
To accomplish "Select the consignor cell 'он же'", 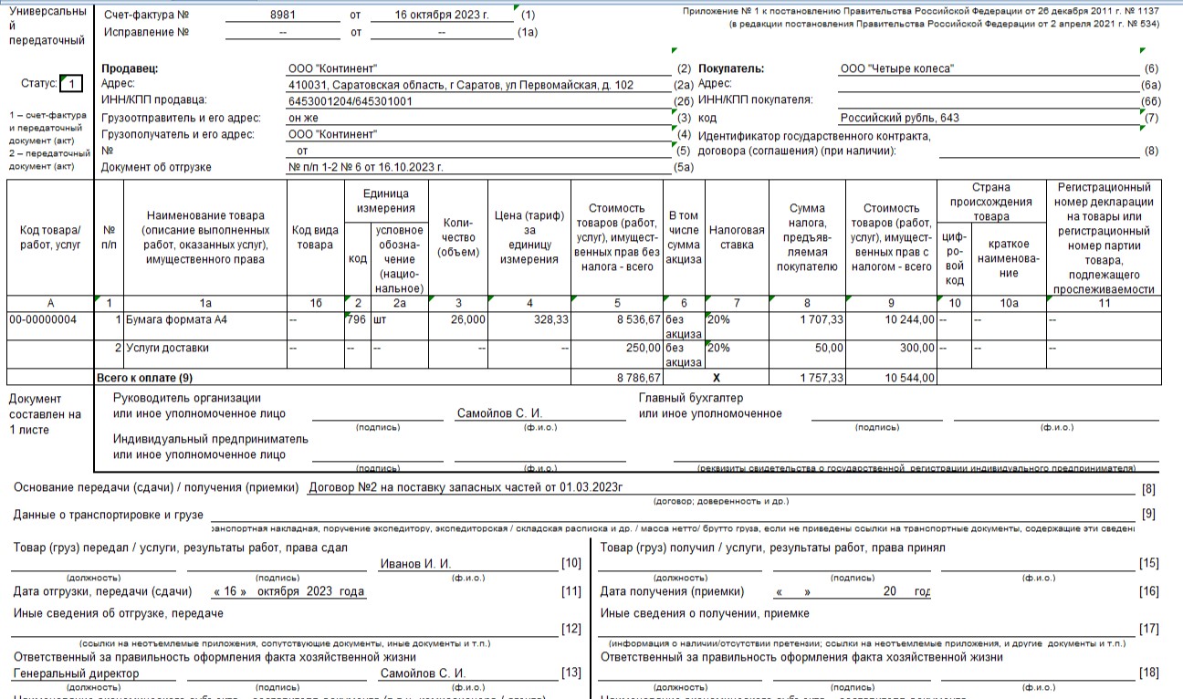I will [x=478, y=118].
